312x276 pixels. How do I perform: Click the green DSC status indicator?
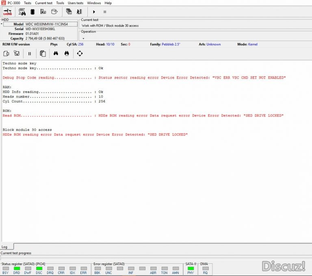39,268
